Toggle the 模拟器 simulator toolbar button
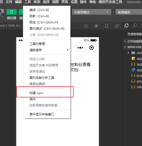Image resolution: width=142 pixels, height=146 pixels. pyautogui.click(x=12, y=12)
